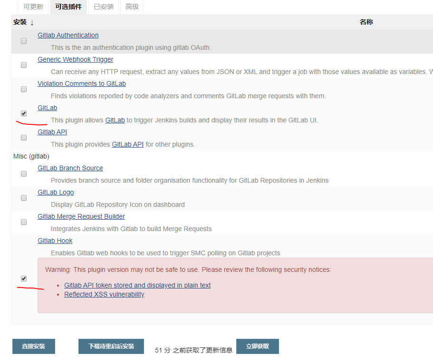
Task: Click the security warning message text
Action: click(188, 270)
